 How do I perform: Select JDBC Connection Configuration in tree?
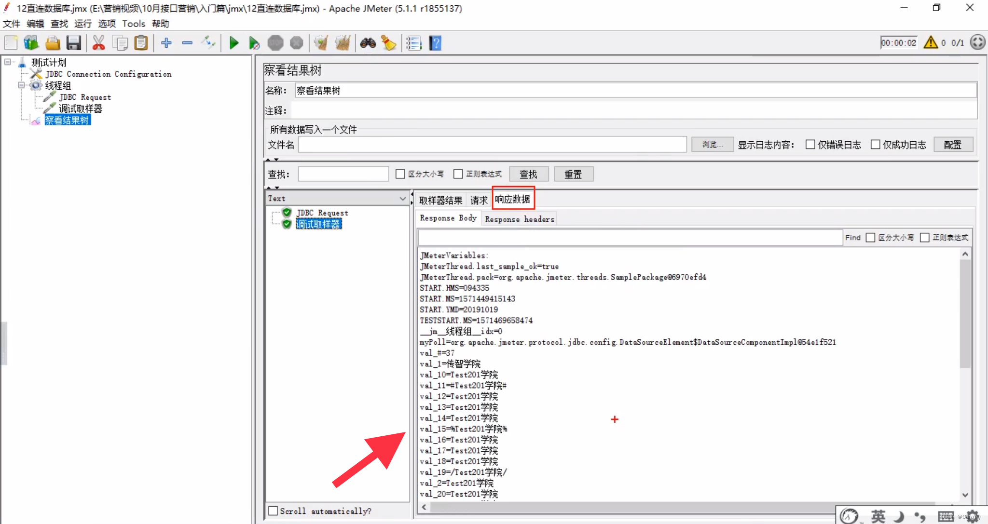point(109,74)
